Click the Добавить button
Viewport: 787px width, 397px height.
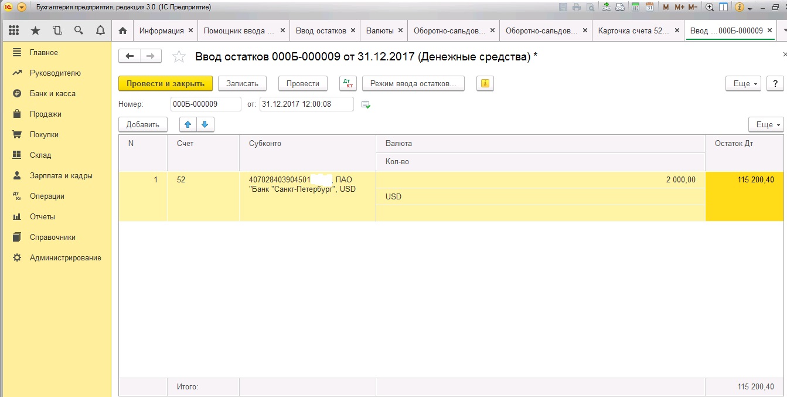pyautogui.click(x=143, y=124)
